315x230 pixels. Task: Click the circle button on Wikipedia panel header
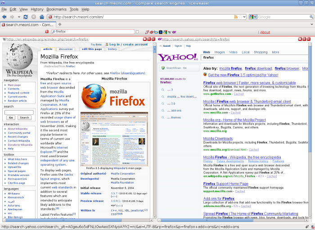click(144, 39)
